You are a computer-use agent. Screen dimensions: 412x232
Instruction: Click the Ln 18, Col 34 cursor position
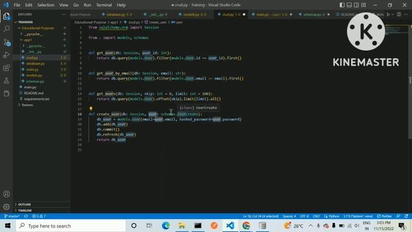(260, 217)
